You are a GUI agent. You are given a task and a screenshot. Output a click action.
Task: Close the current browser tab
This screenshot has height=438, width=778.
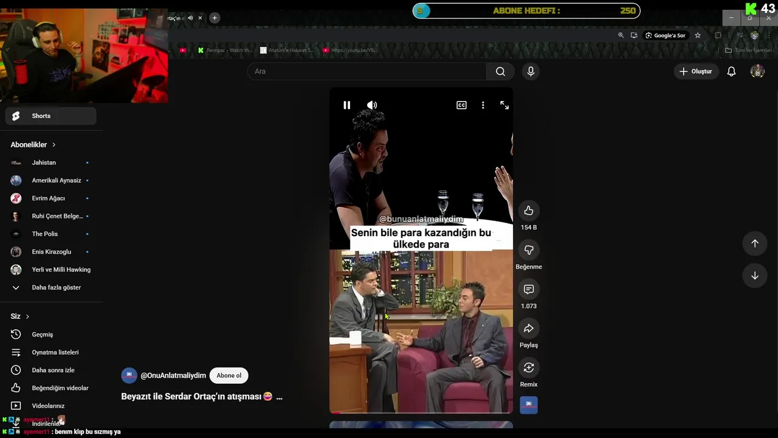pos(200,18)
